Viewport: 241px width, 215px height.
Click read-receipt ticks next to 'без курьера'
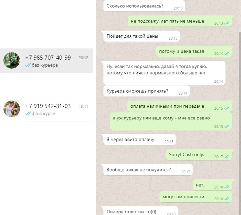28,65
